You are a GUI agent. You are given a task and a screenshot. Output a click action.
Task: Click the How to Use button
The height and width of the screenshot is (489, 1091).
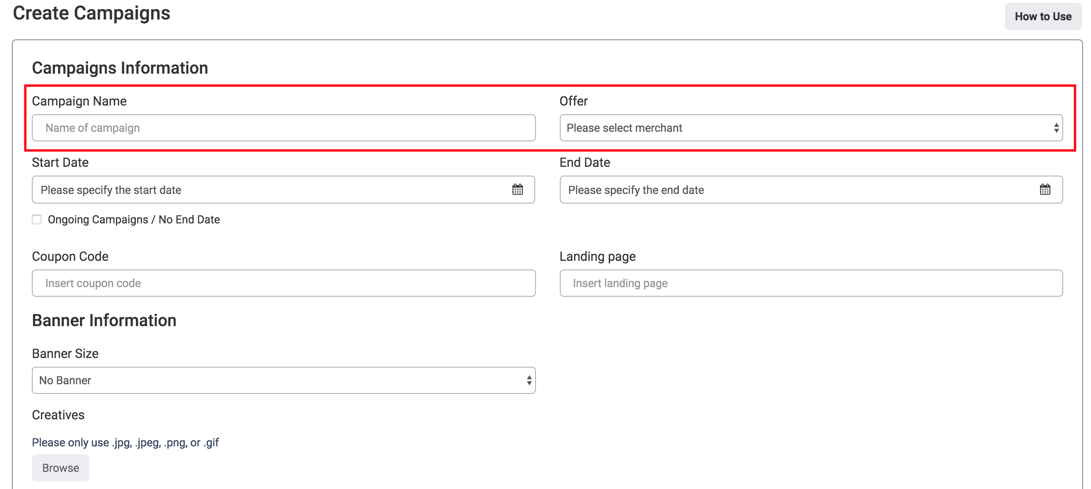[1043, 17]
